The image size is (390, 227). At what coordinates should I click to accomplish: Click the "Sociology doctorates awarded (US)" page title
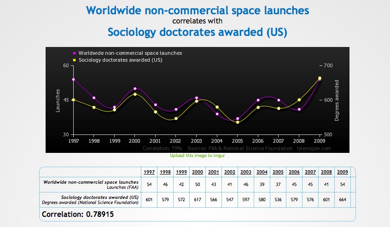click(x=197, y=32)
